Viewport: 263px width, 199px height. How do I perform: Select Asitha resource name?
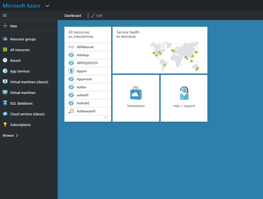[81, 87]
